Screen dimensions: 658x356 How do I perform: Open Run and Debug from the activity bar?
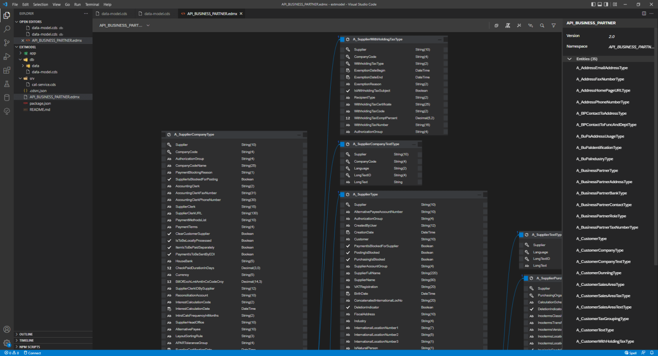tap(6, 56)
